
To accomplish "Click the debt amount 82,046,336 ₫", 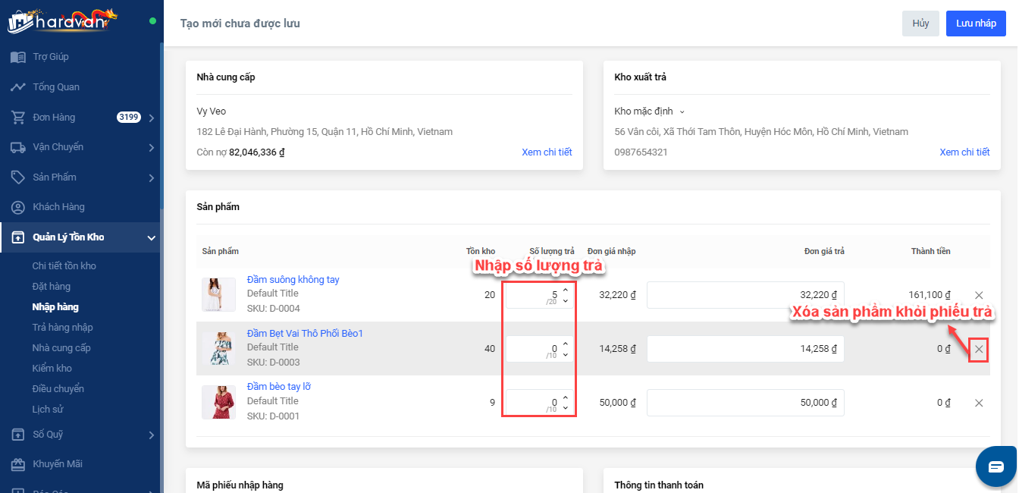I will pyautogui.click(x=257, y=152).
